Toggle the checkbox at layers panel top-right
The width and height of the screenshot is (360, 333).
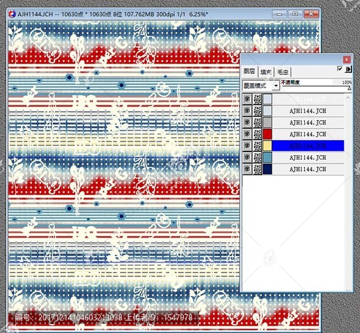tap(340, 69)
